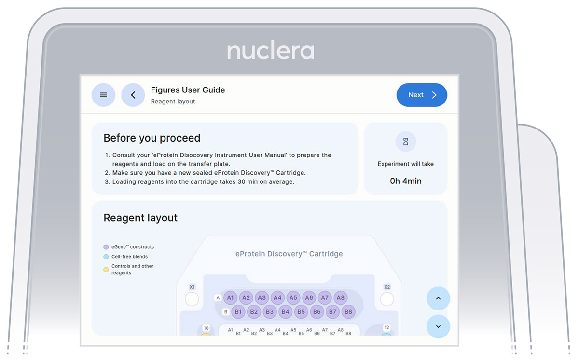Click the Next button
579x362 pixels.
[422, 95]
